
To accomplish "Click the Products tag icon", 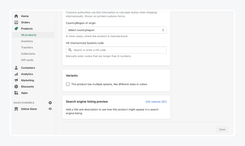I will point(16,29).
